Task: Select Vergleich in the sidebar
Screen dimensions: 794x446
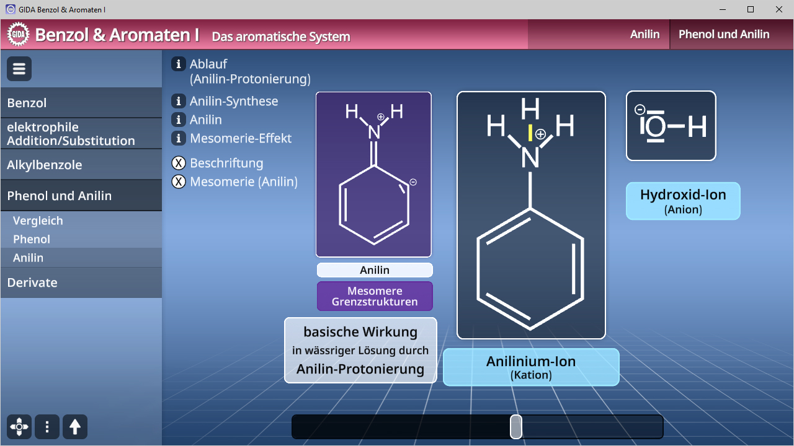Action: [x=38, y=221]
